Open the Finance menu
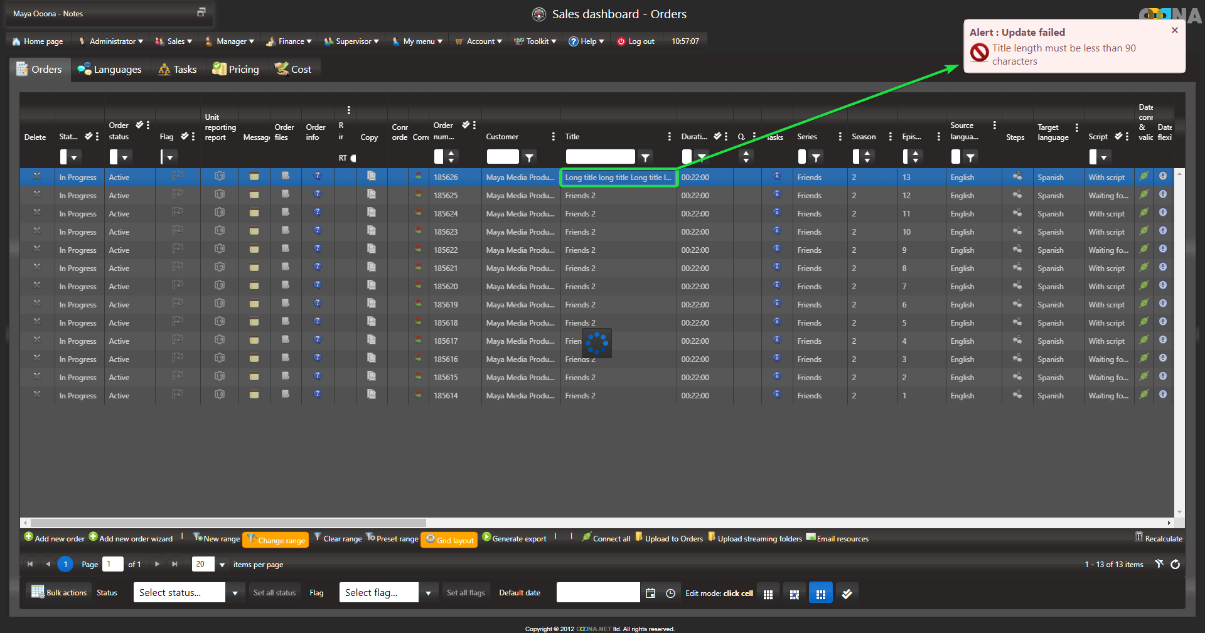 289,41
